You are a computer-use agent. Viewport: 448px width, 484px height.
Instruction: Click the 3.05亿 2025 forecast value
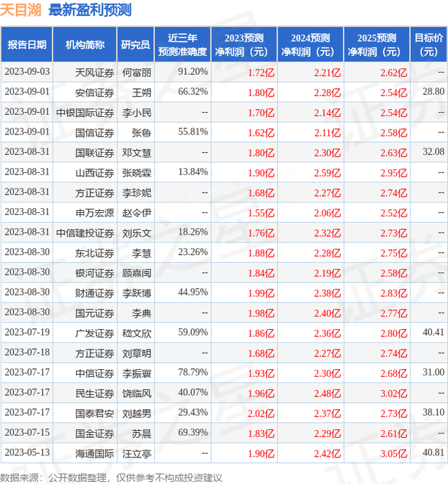(393, 454)
